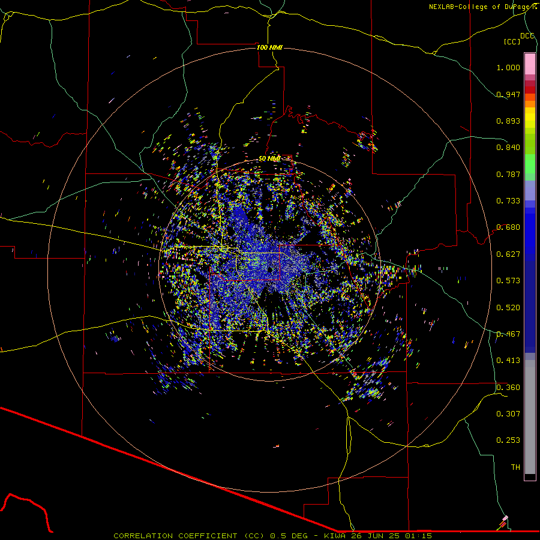
Task: Pick the lavender segment of the color bar
Action: [x=530, y=190]
